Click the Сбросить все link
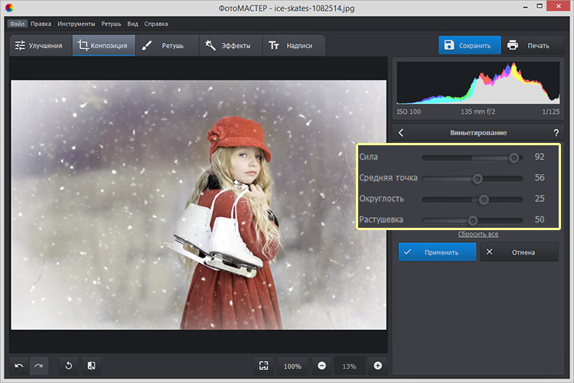Image resolution: width=574 pixels, height=383 pixels. pyautogui.click(x=478, y=234)
